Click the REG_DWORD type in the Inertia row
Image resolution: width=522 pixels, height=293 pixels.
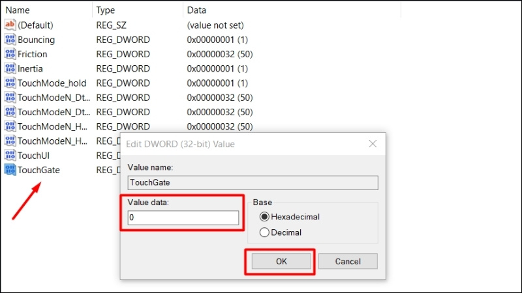[x=123, y=69]
